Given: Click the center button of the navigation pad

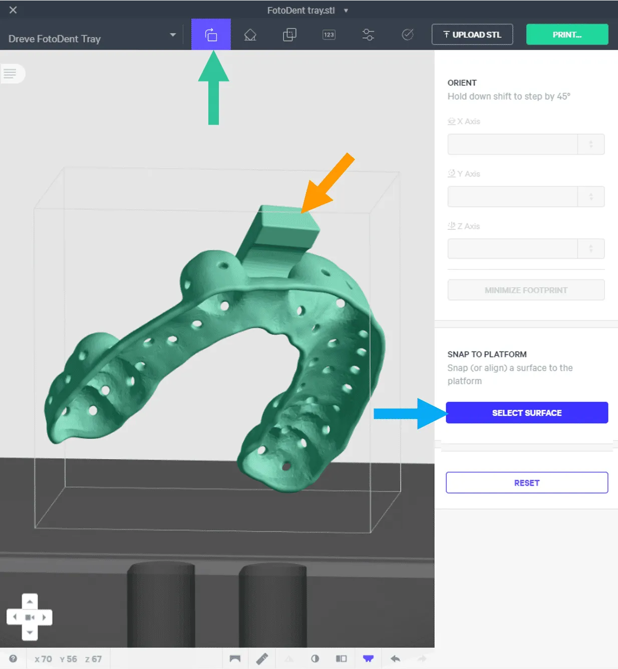Looking at the screenshot, I should pyautogui.click(x=30, y=617).
